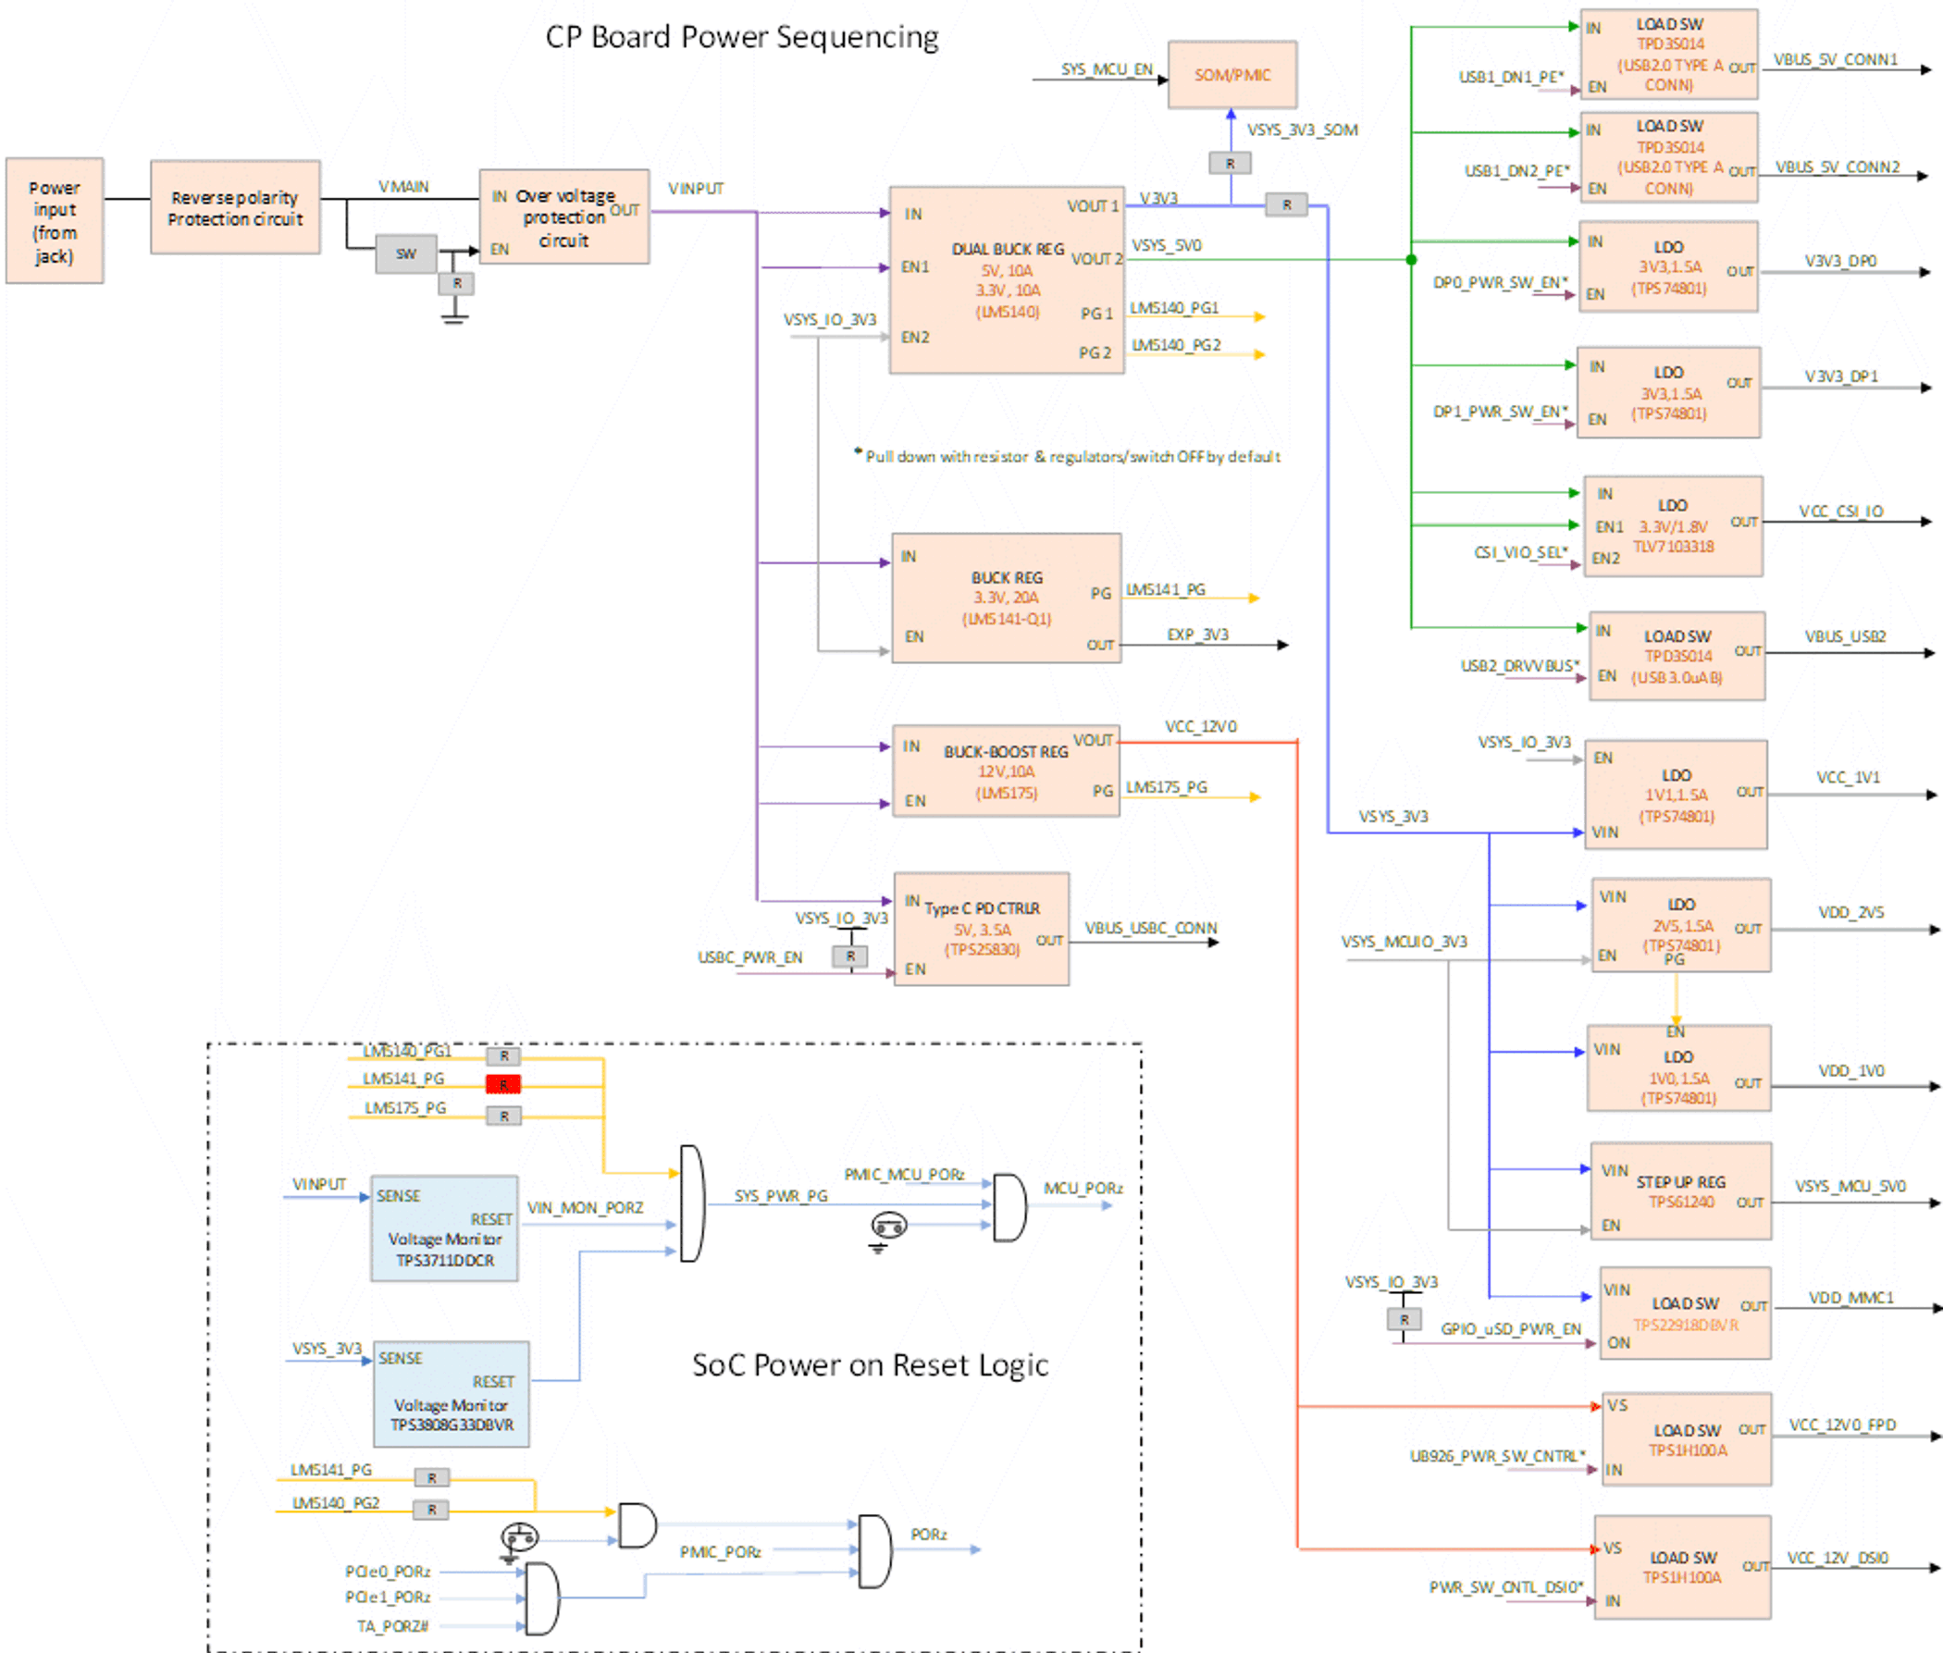Select the DUAL BUCK REG LM5140 block
The height and width of the screenshot is (1653, 1943).
point(1007,280)
